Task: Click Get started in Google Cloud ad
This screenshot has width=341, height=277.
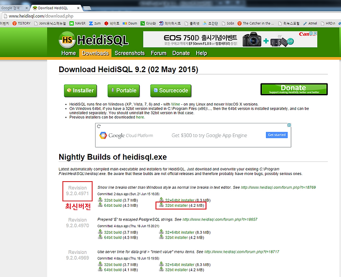Action: (277, 135)
